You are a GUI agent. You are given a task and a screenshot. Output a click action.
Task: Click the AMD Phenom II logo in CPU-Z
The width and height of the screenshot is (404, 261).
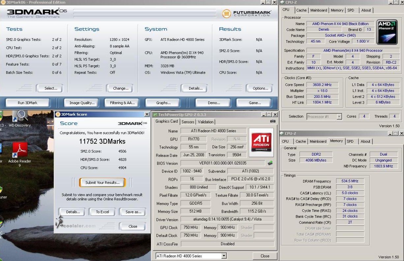tap(387, 32)
